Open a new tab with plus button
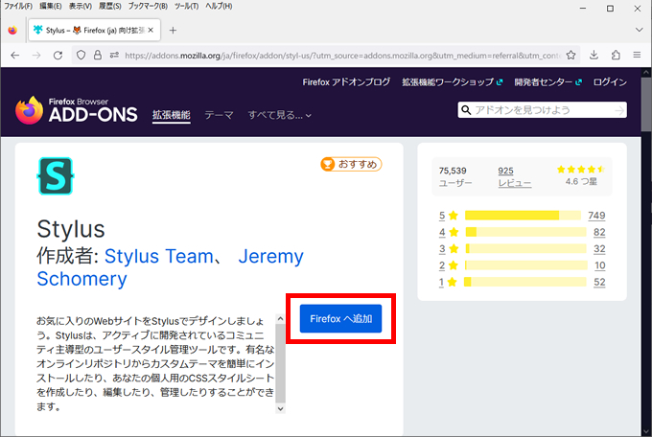Image resolution: width=652 pixels, height=437 pixels. coord(173,31)
